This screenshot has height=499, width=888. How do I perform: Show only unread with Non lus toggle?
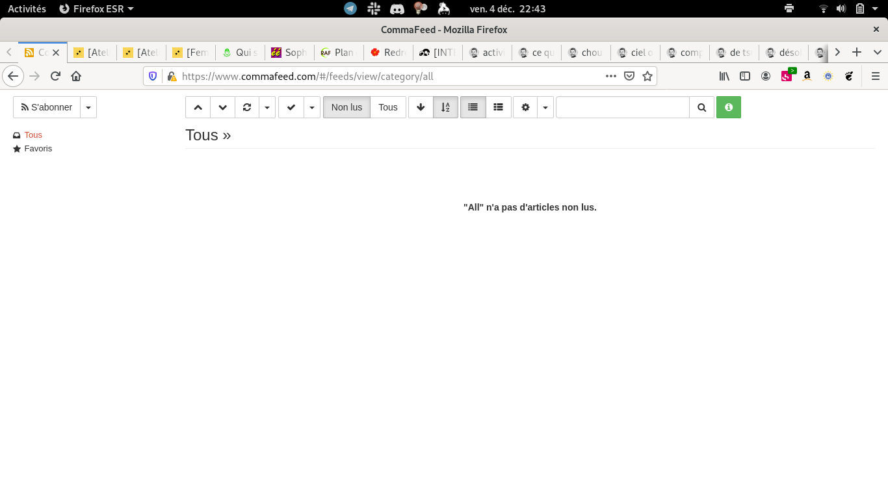click(x=347, y=107)
